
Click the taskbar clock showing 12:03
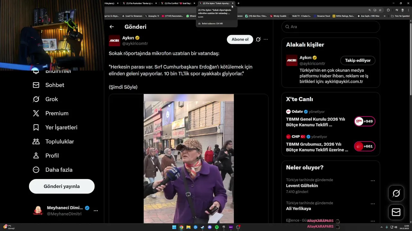(404, 227)
